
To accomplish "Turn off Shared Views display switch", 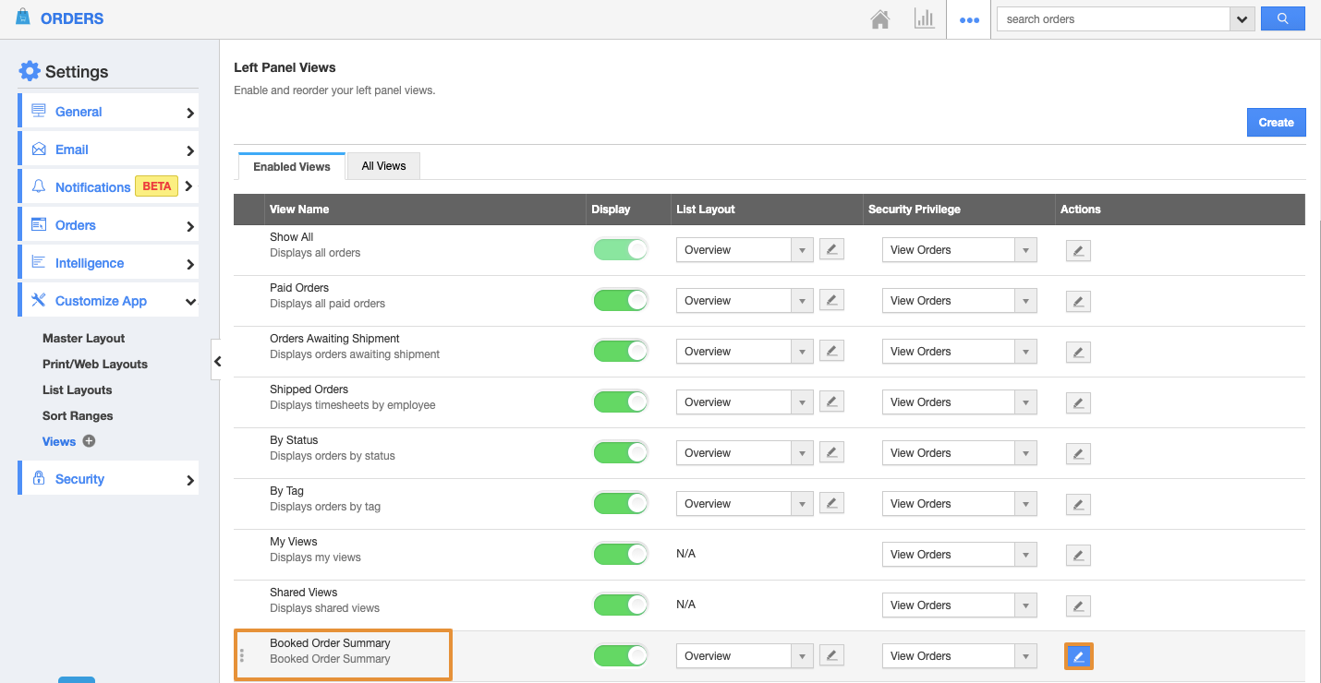I will (620, 605).
